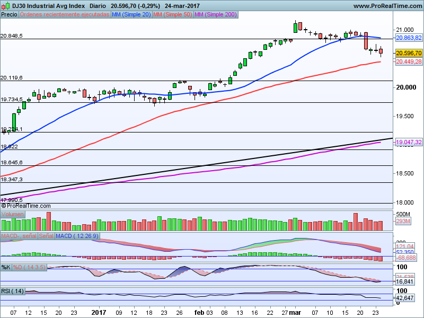
Task: Open the www.ProRealTime.com link
Action: (387, 6)
